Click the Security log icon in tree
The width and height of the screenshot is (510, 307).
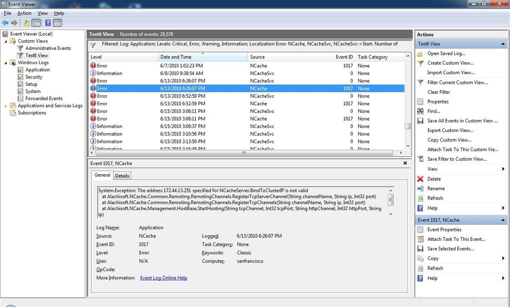20,77
